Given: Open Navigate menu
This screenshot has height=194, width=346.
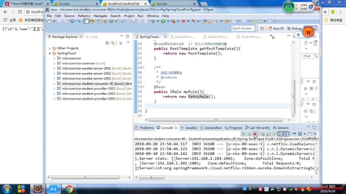Looking at the screenshot, I should pyautogui.click(x=101, y=16).
